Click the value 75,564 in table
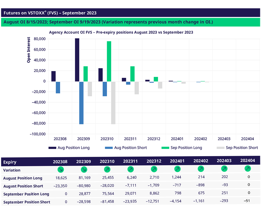The image size is (261, 215). tap(108, 194)
